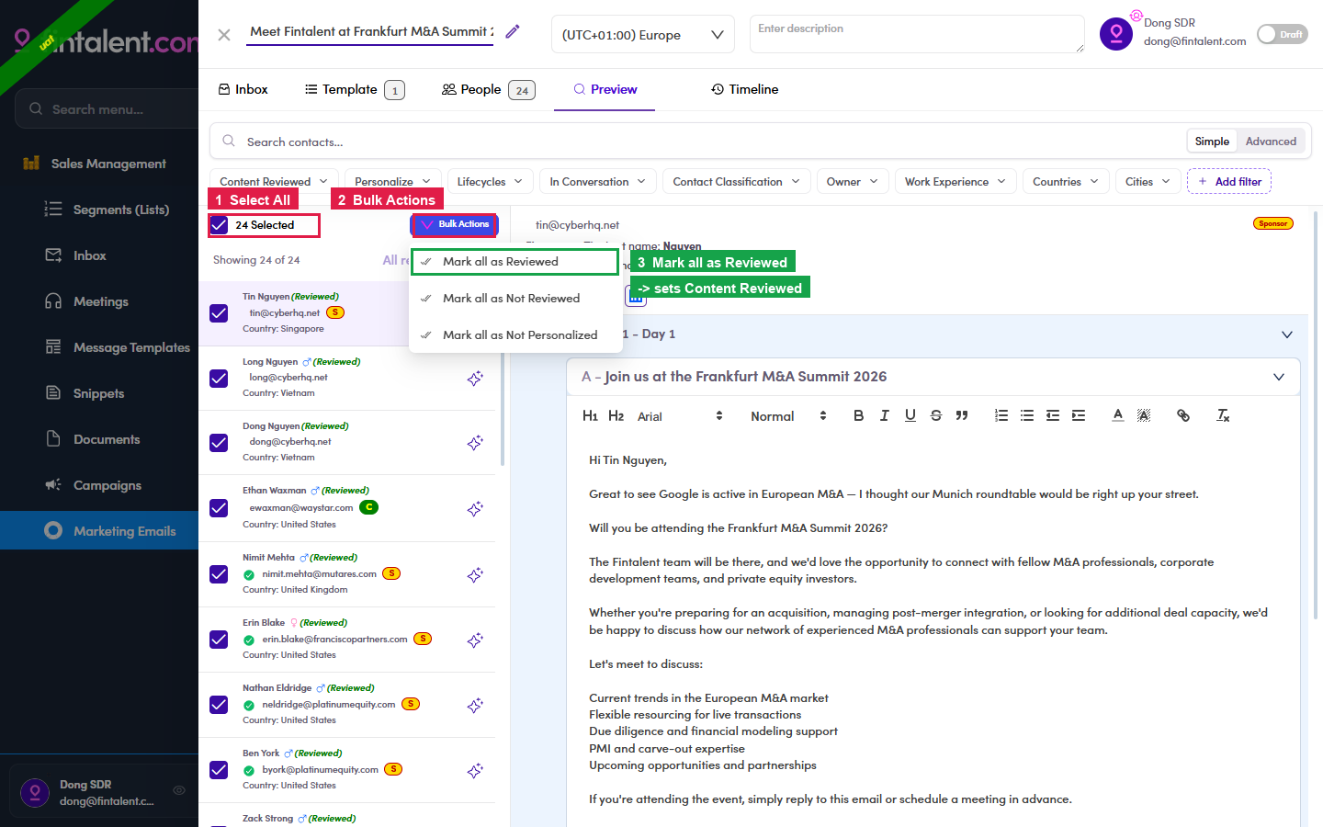Click the Dong SDR profile avatar at top right
Viewport: 1323px width, 827px height.
[1116, 34]
